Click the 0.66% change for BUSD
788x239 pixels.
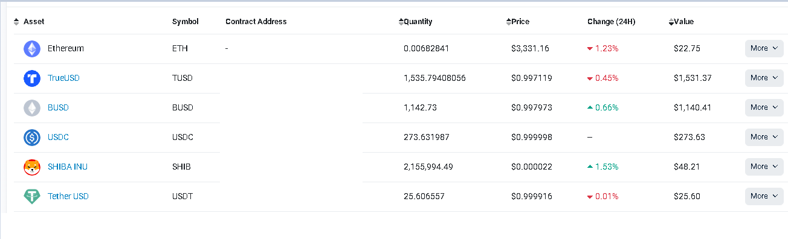[603, 107]
